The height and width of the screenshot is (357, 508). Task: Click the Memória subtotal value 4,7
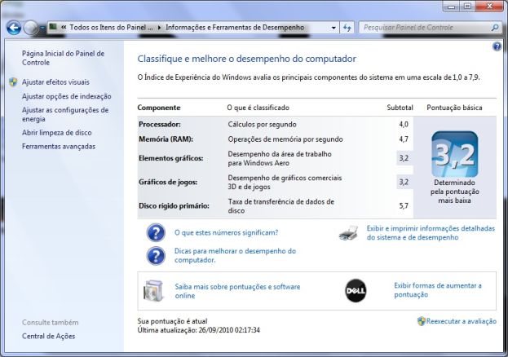point(404,139)
